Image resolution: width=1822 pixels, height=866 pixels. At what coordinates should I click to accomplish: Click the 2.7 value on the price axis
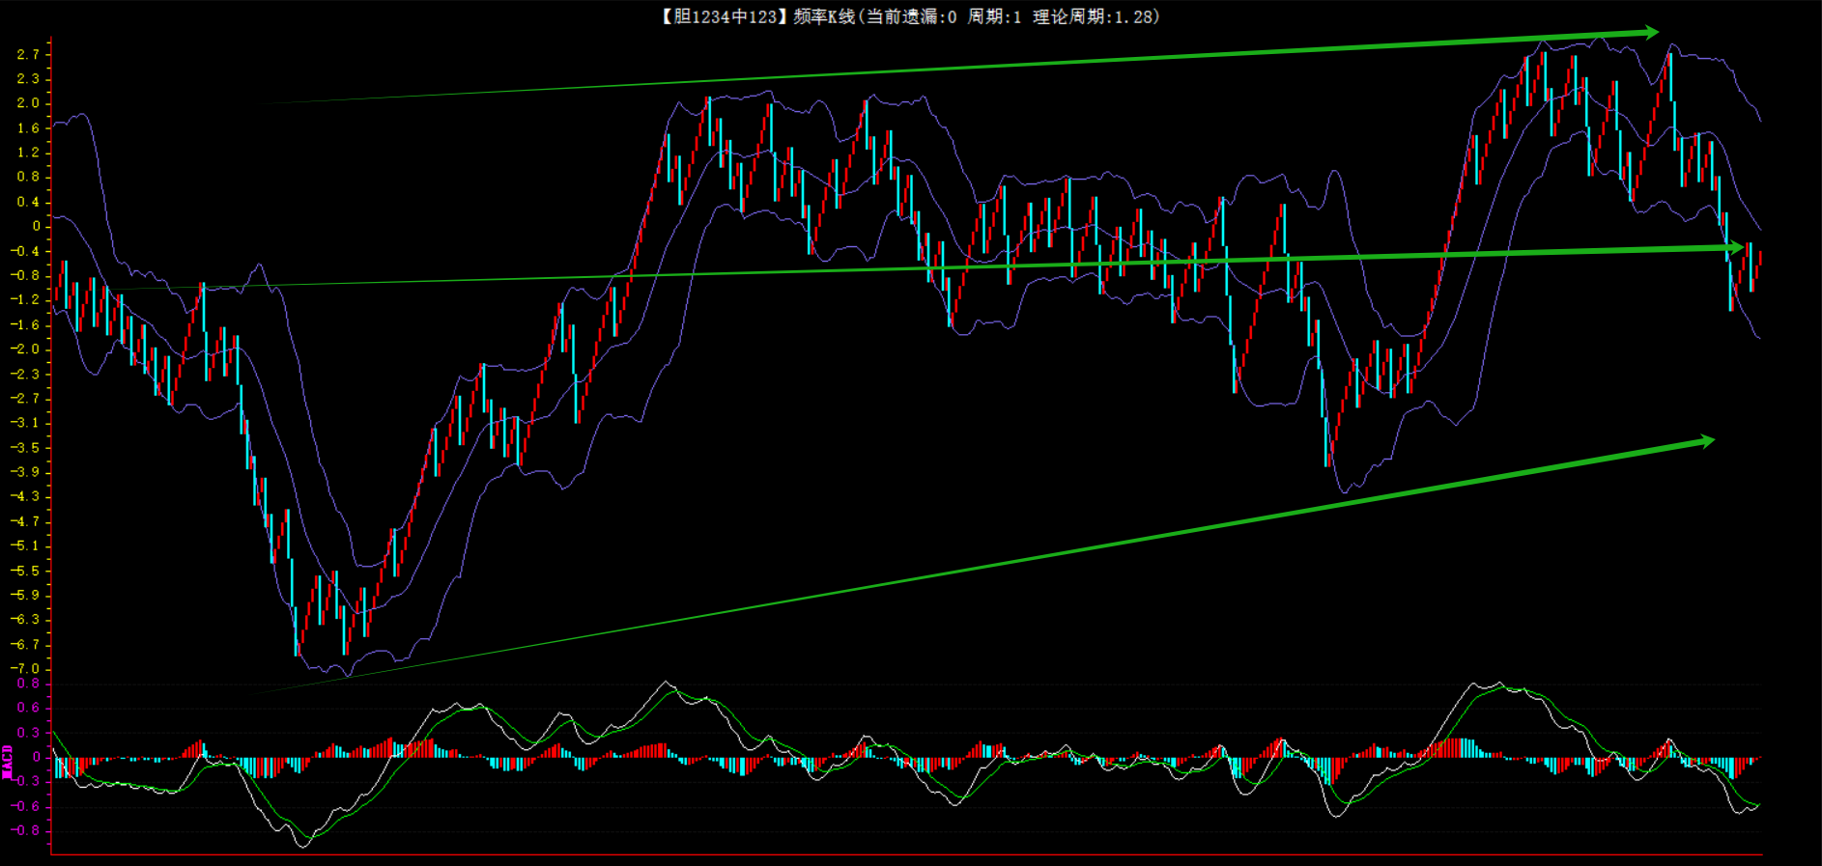(x=28, y=54)
